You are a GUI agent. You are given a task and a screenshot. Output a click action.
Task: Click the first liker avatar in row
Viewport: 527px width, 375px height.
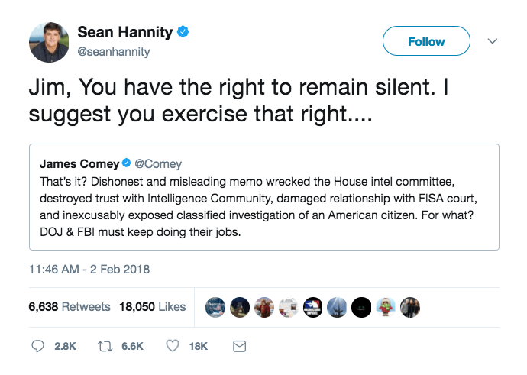coord(215,308)
